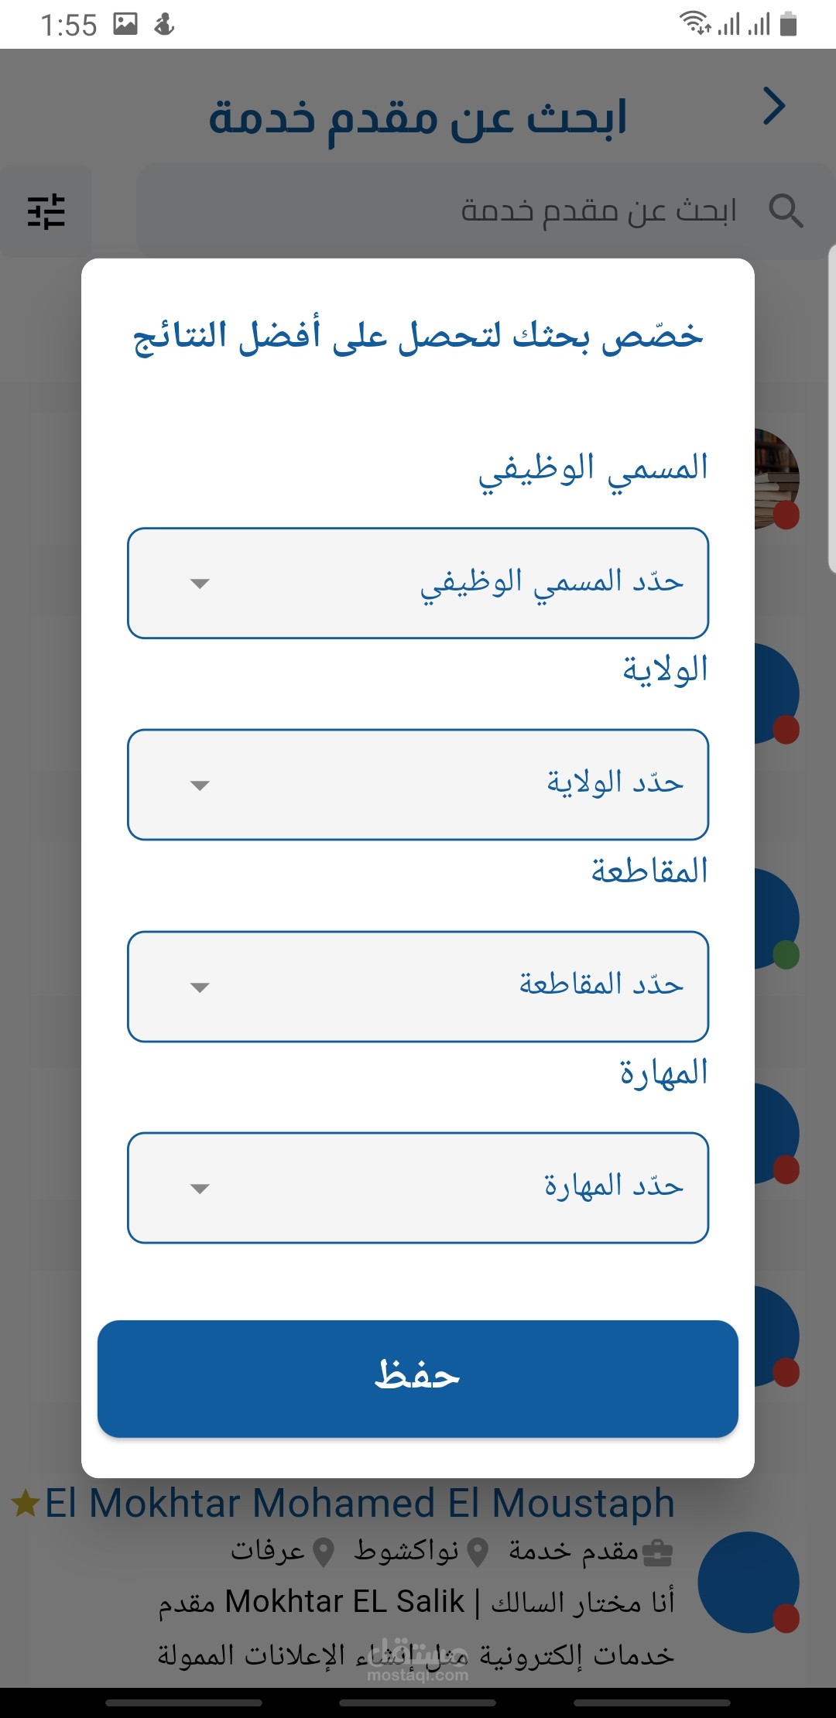Tap the briefcase icon next to مقدم خدمة

click(657, 1553)
